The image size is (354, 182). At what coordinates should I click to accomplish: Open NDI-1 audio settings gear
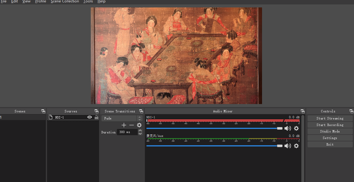pyautogui.click(x=296, y=128)
